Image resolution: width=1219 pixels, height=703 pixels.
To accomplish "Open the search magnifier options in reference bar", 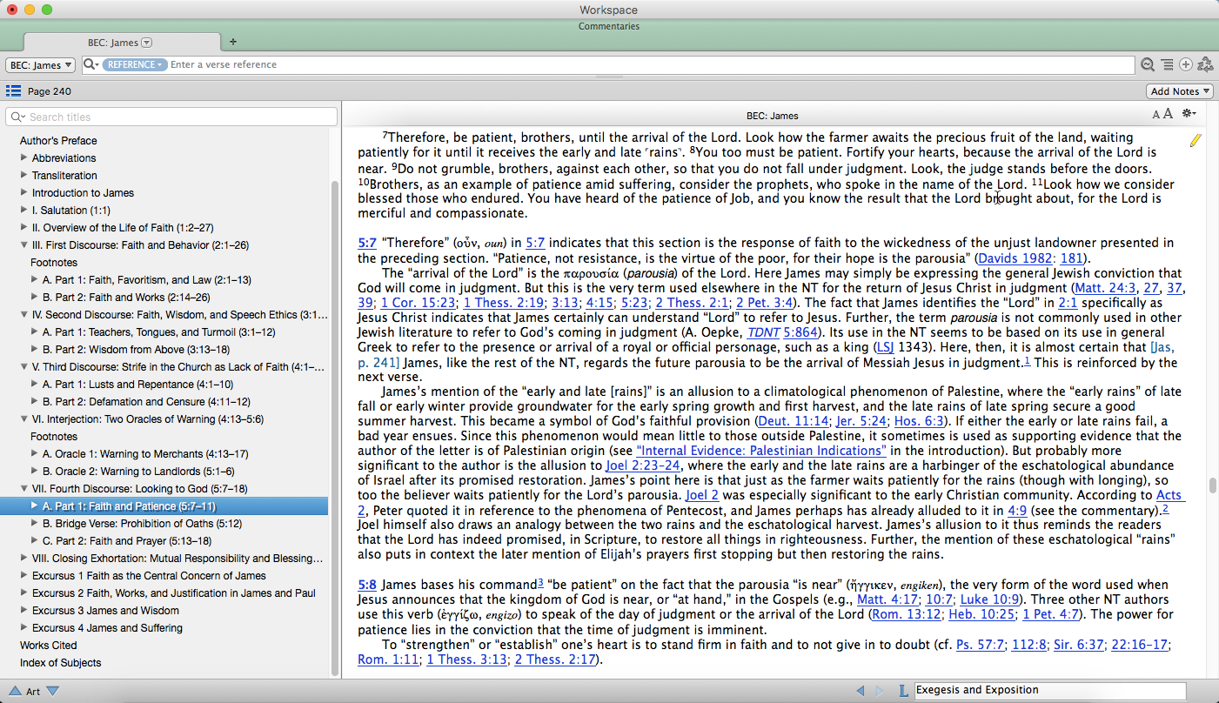I will [90, 65].
